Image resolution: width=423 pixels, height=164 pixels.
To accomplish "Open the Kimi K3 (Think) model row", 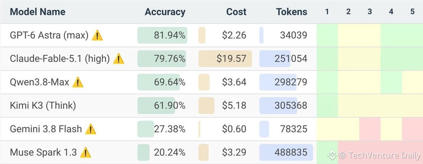I will [x=211, y=105].
